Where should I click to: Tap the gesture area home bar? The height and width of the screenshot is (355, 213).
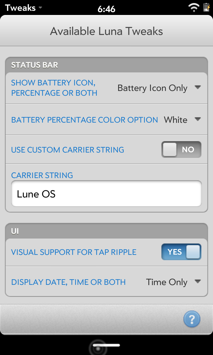click(x=106, y=345)
